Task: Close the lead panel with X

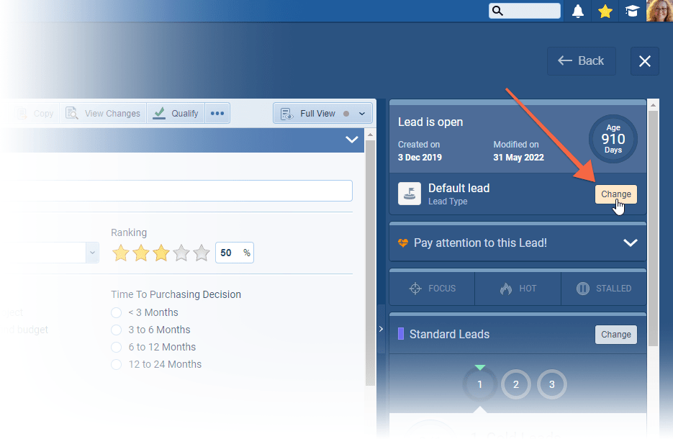Action: [644, 61]
